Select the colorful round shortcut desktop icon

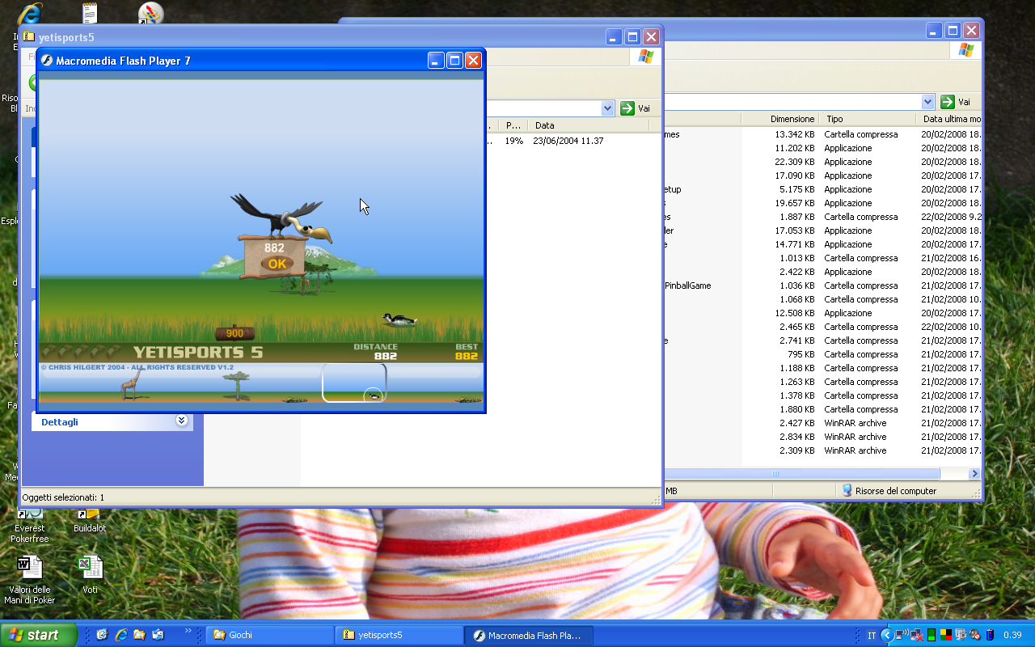click(x=150, y=14)
